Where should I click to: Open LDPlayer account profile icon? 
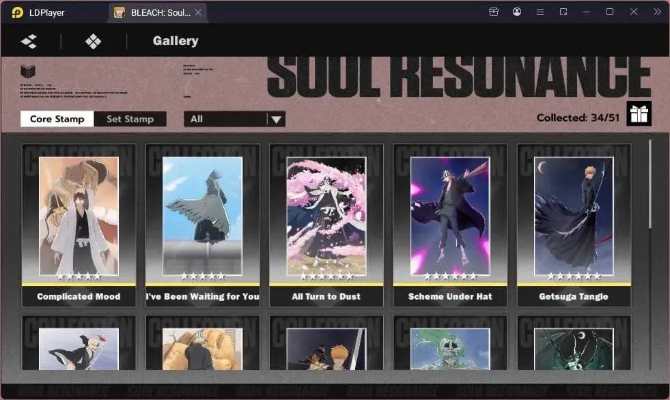[x=516, y=12]
